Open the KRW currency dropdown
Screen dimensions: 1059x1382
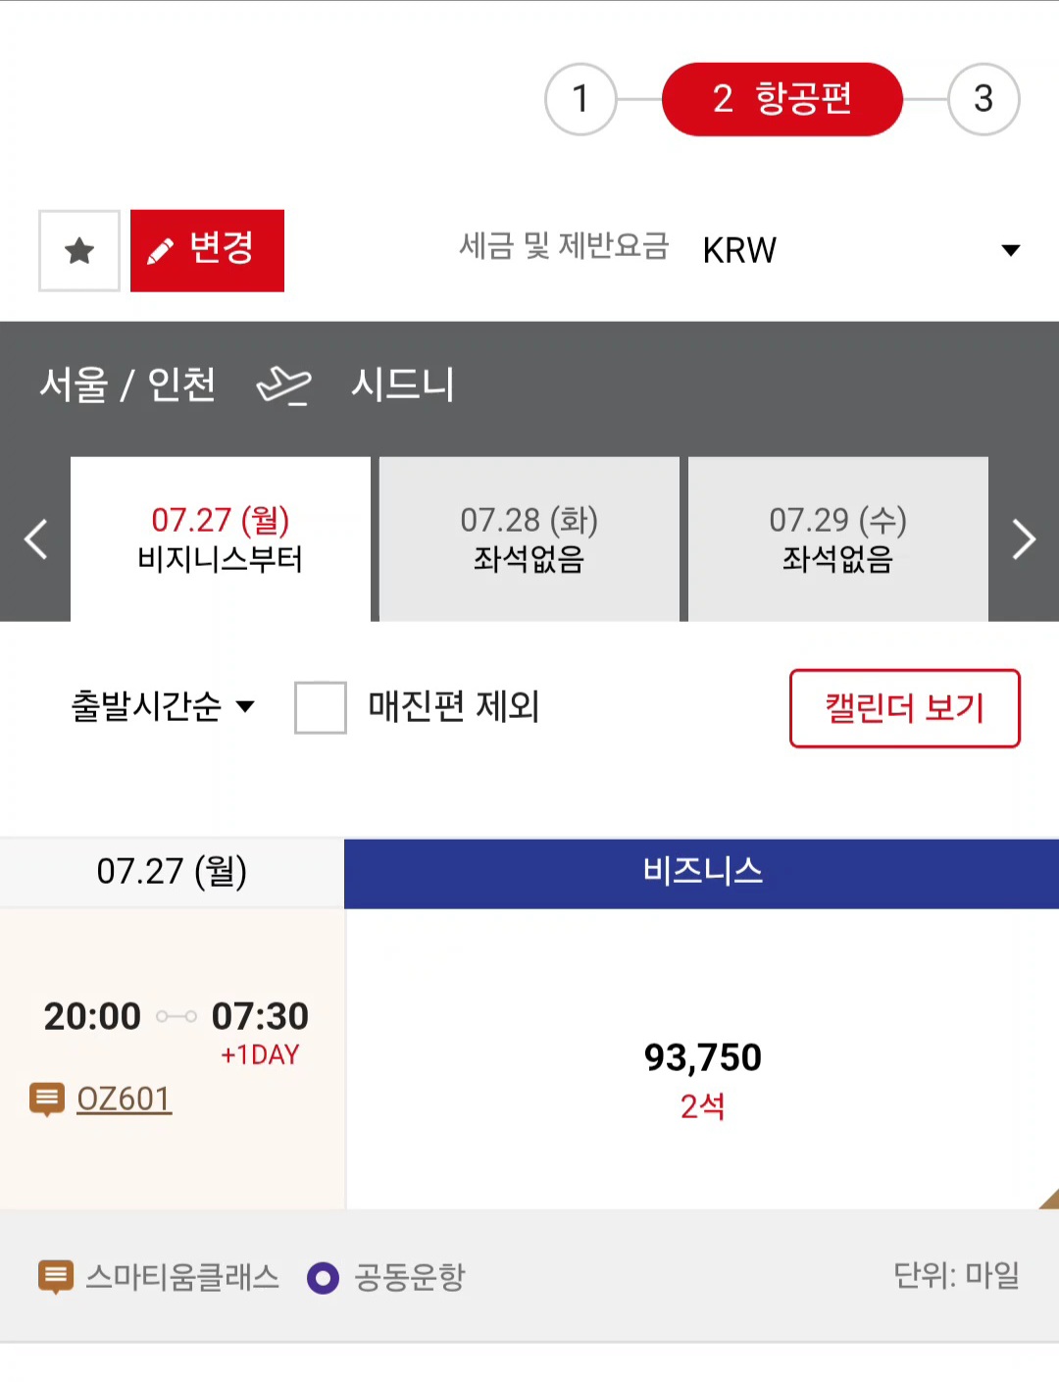point(861,250)
